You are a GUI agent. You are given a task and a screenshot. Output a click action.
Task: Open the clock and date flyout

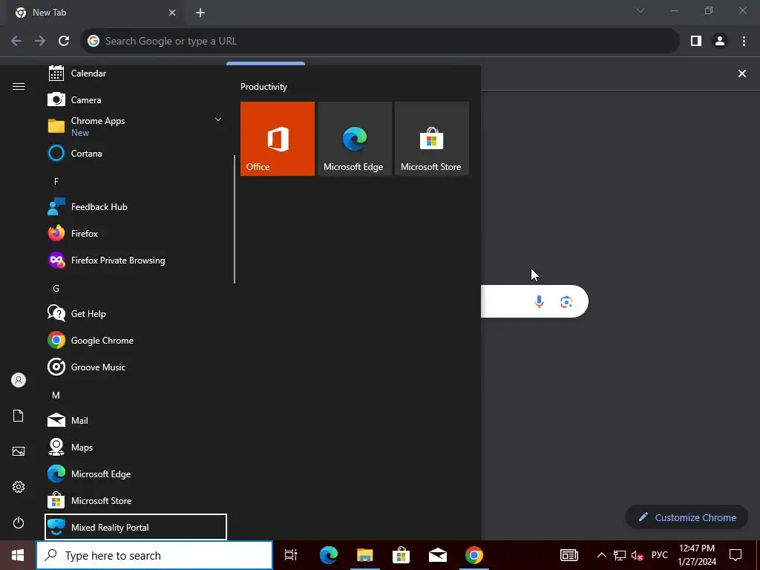click(x=697, y=555)
